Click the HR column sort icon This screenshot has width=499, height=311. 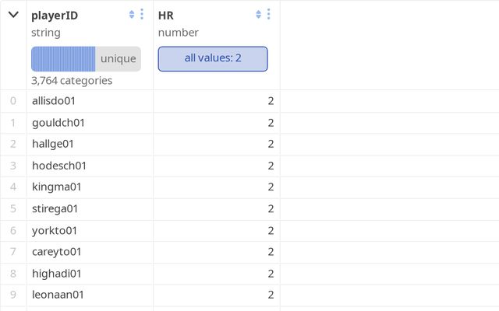point(259,15)
